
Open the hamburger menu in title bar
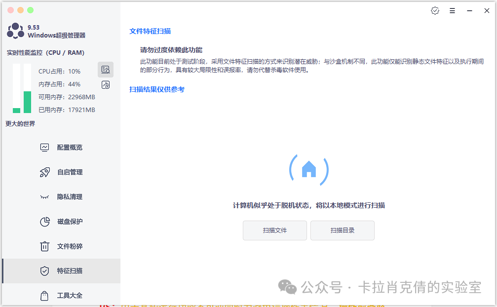pos(452,11)
